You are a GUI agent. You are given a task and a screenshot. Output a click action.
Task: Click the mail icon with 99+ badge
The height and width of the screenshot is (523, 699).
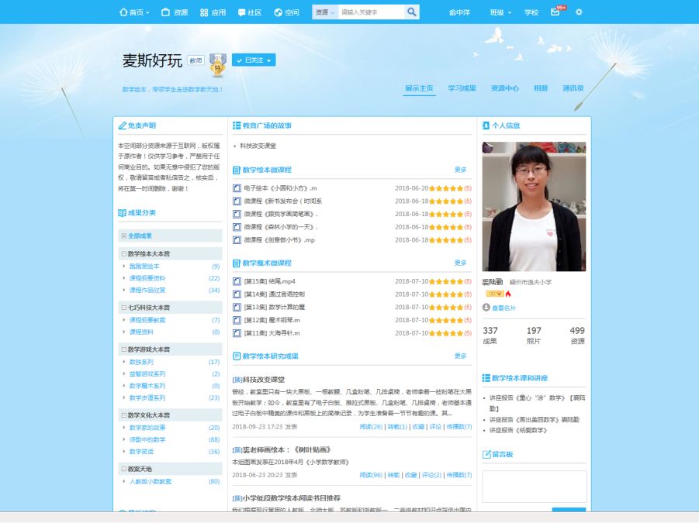[x=555, y=12]
